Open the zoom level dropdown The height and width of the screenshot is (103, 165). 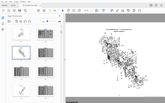[91, 11]
